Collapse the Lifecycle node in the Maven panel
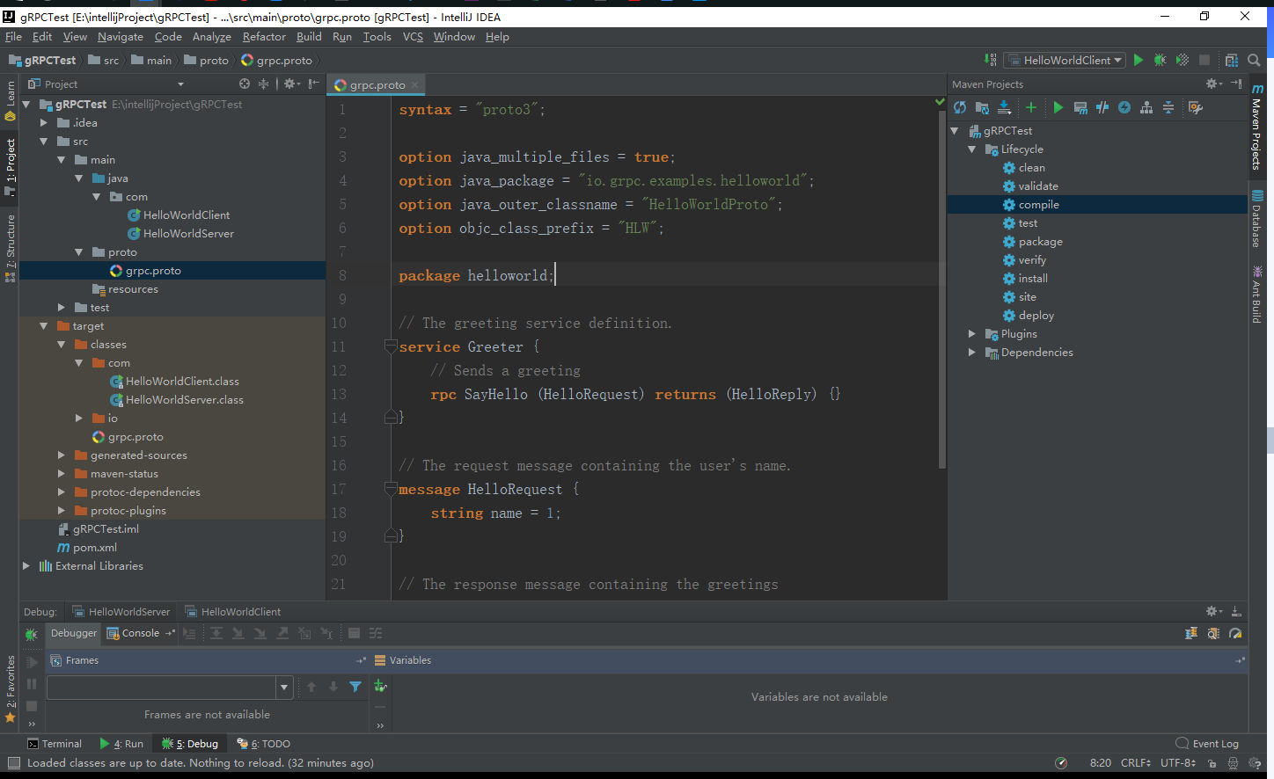1274x779 pixels. [x=971, y=149]
